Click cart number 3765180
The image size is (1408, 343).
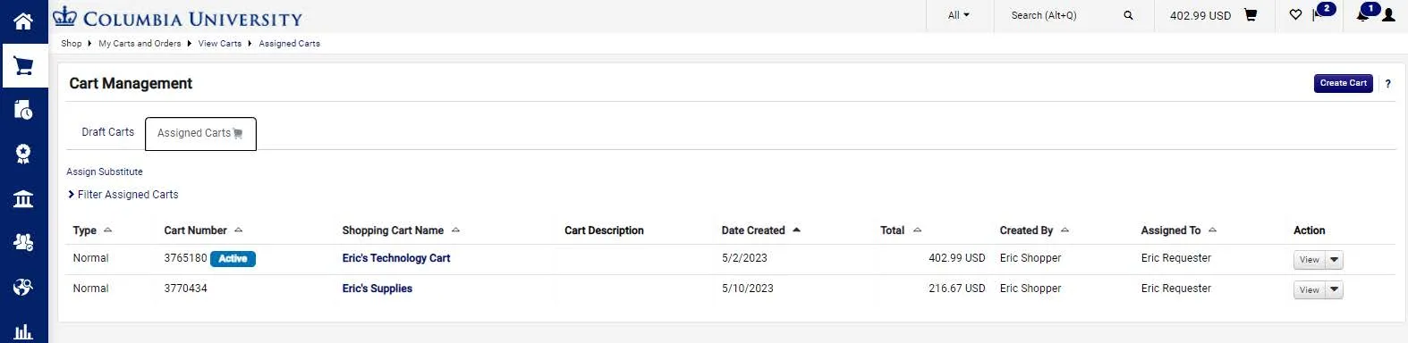(x=185, y=258)
